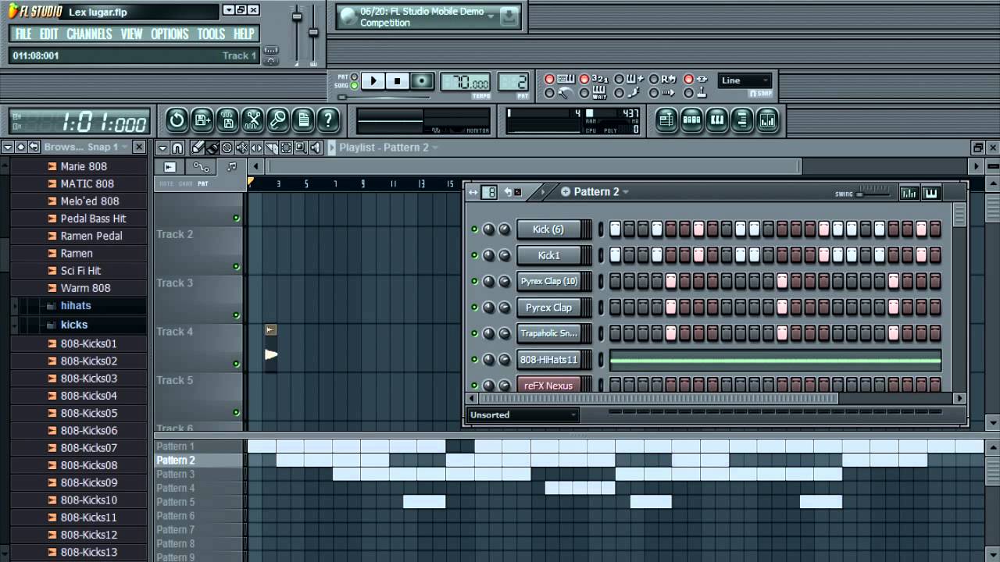
Task: Open the HELP menu
Action: point(244,34)
